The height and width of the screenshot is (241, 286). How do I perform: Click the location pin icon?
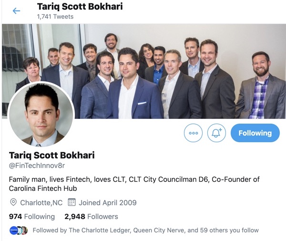click(x=13, y=202)
